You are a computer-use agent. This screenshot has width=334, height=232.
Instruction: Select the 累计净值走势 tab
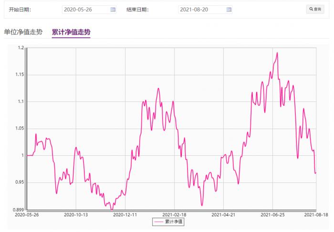coord(71,32)
